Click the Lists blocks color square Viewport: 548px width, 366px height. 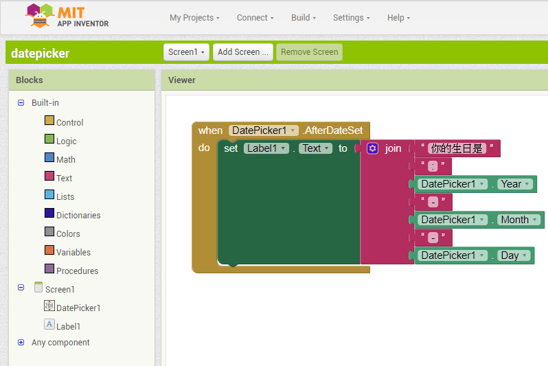[49, 194]
